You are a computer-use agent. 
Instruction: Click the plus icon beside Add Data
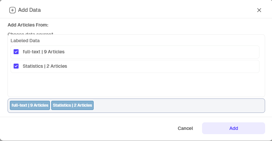[x=12, y=10]
